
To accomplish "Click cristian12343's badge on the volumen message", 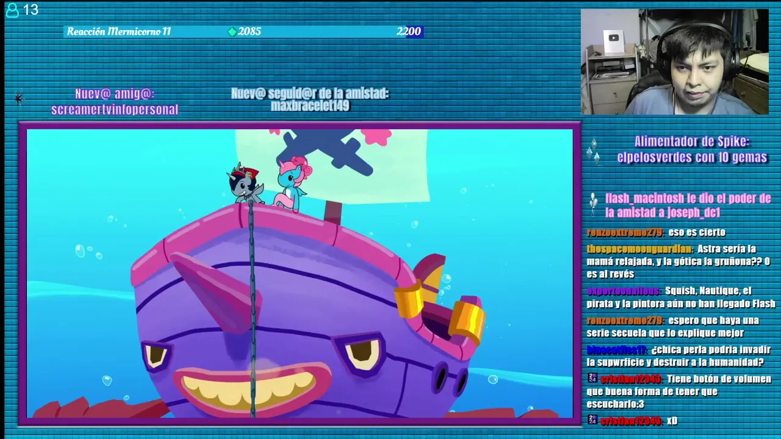I will (x=592, y=379).
